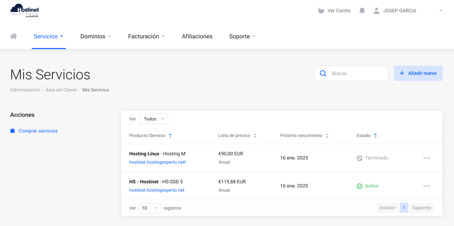The image size is (454, 226).
Task: Click the JOSEP GARCIA user name
Action: click(400, 11)
